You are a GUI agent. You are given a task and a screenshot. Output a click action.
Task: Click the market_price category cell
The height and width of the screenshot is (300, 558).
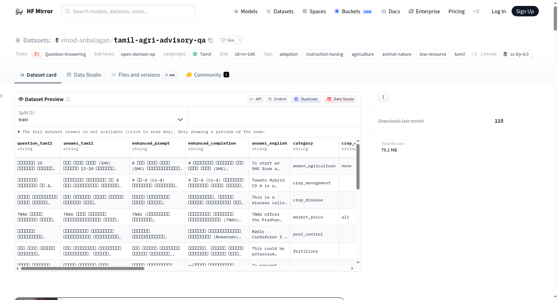tap(314, 217)
